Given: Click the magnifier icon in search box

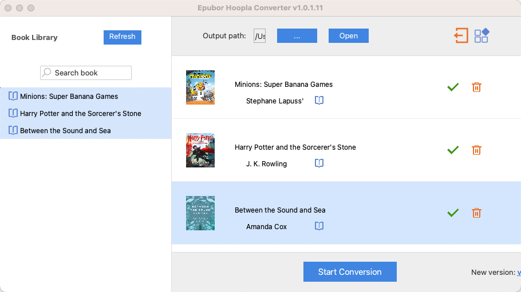Looking at the screenshot, I should pyautogui.click(x=47, y=72).
